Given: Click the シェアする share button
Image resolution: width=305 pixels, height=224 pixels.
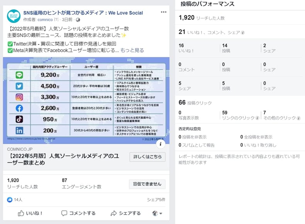Looking at the screenshot, I should (x=125, y=213).
